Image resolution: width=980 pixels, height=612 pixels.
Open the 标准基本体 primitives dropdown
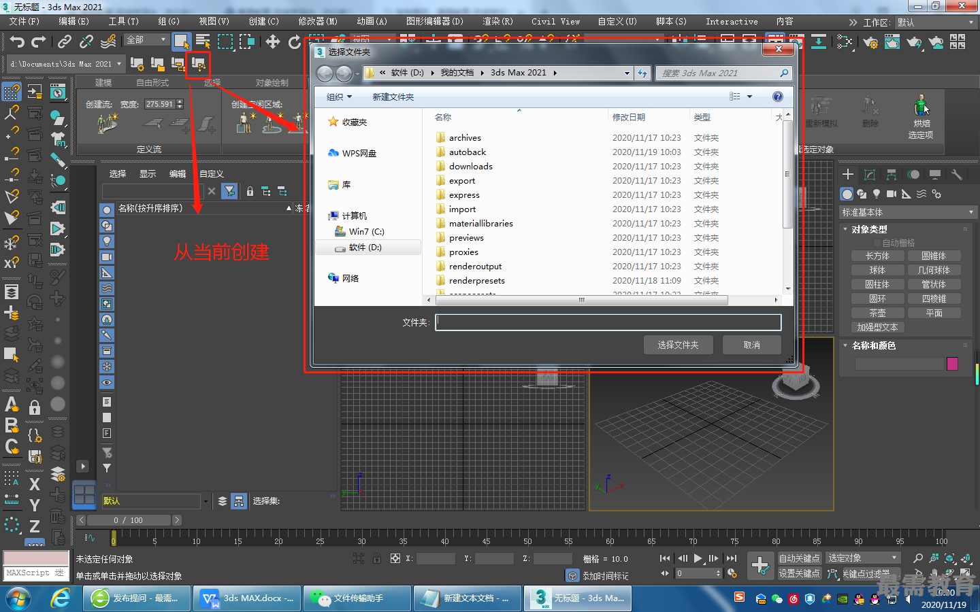pos(908,213)
